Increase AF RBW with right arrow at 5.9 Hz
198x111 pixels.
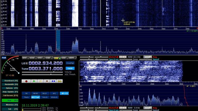point(125,108)
